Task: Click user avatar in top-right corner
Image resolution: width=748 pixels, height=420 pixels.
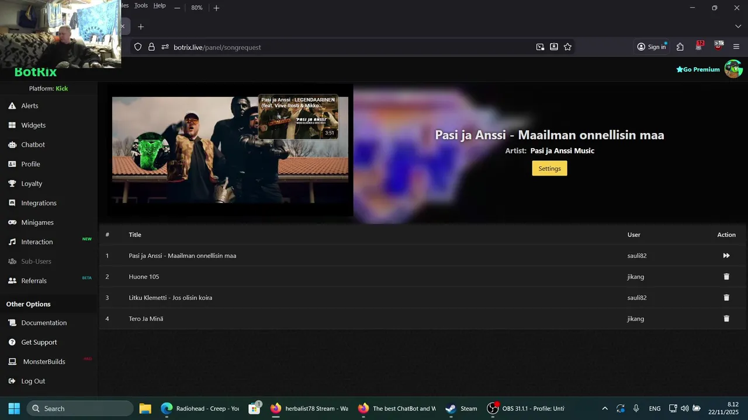Action: pyautogui.click(x=733, y=69)
